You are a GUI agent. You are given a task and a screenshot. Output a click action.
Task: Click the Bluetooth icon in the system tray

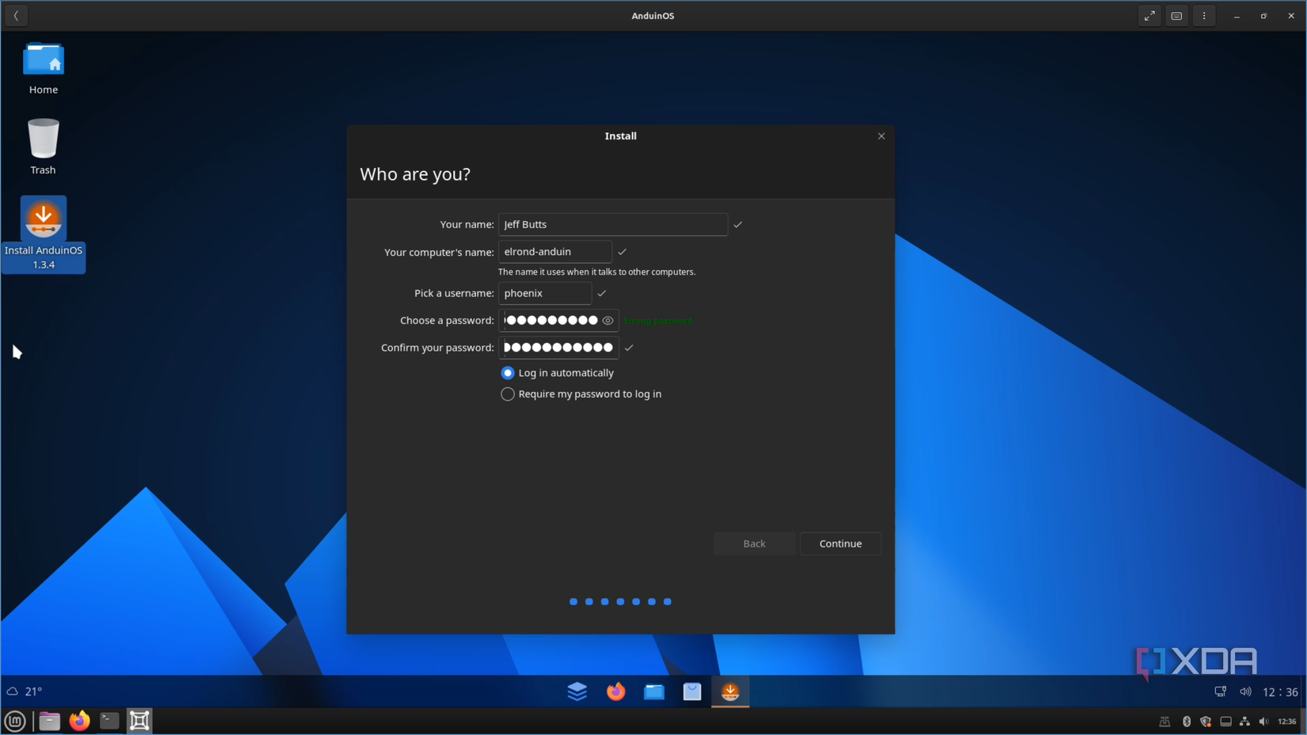1187,721
